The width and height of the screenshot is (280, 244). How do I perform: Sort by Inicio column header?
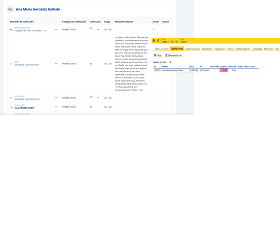[x=192, y=67]
